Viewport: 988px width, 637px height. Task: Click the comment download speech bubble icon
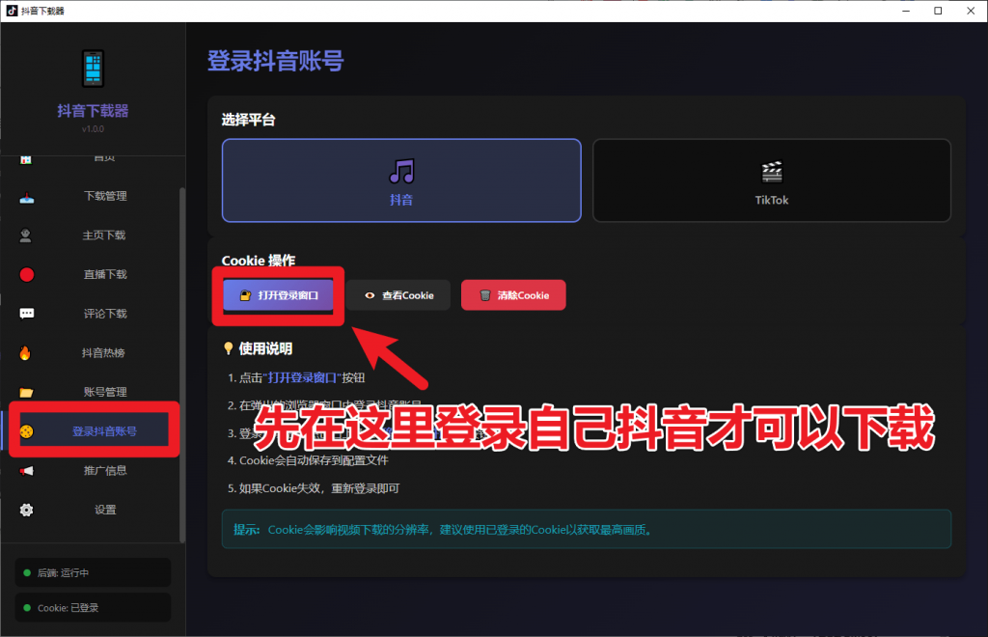click(x=26, y=314)
